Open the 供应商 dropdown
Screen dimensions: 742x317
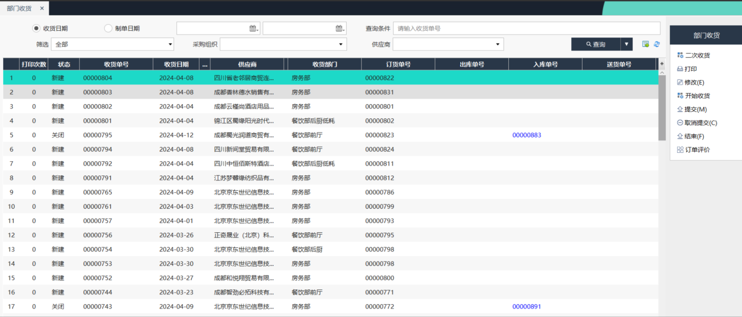[498, 44]
